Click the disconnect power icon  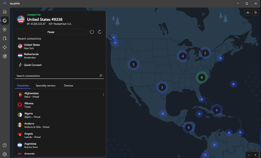(92, 32)
